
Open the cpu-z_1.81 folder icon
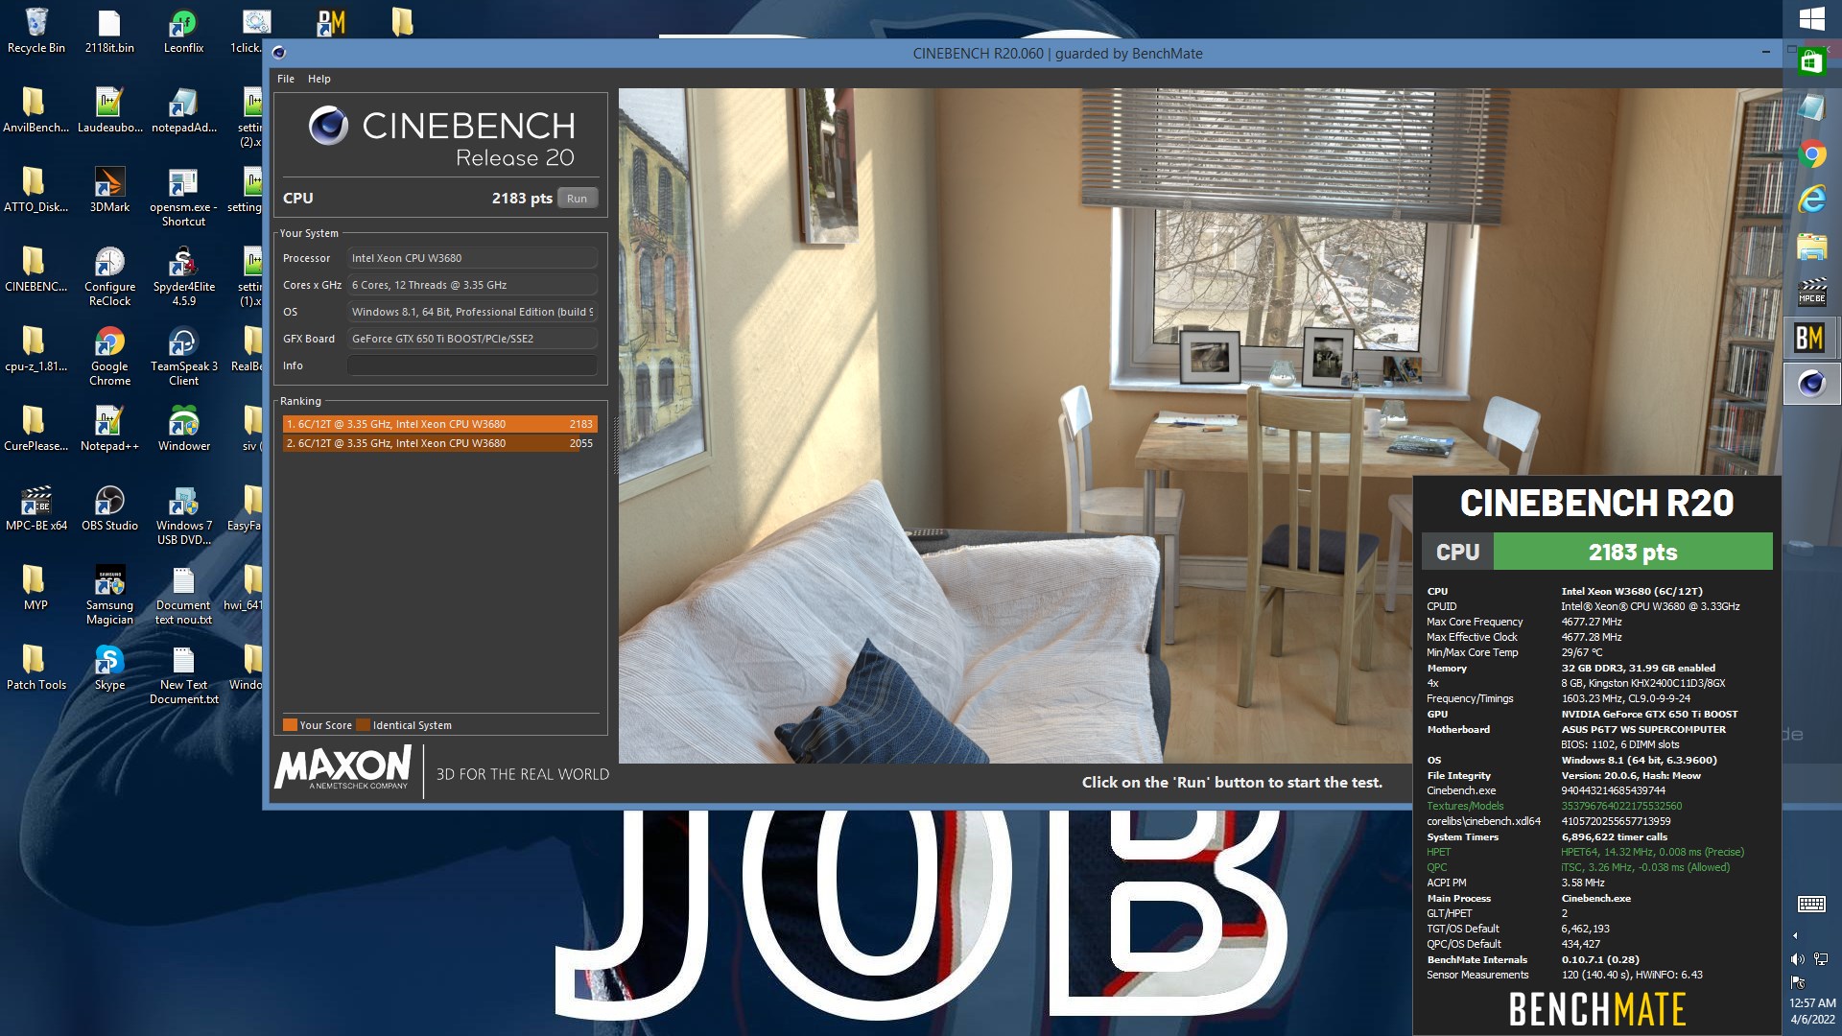[x=35, y=348]
